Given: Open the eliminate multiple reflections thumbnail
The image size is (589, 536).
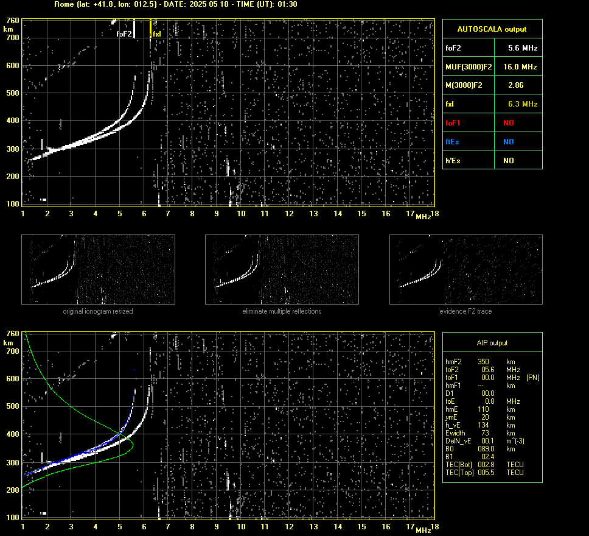Looking at the screenshot, I should [282, 269].
